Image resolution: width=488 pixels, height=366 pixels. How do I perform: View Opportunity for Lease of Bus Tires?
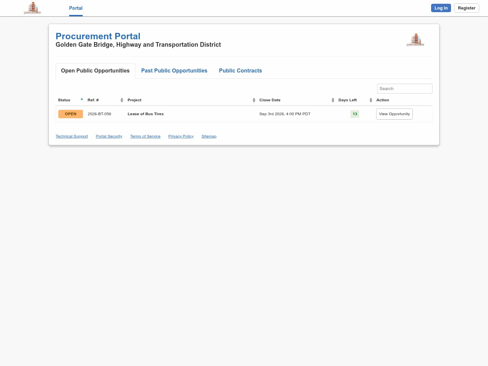tap(394, 114)
